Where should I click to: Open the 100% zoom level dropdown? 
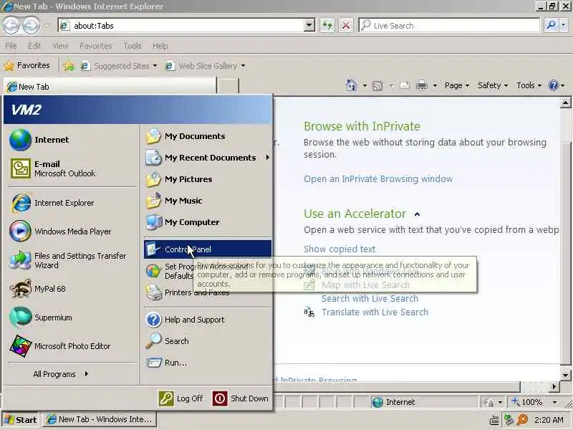[x=555, y=402]
